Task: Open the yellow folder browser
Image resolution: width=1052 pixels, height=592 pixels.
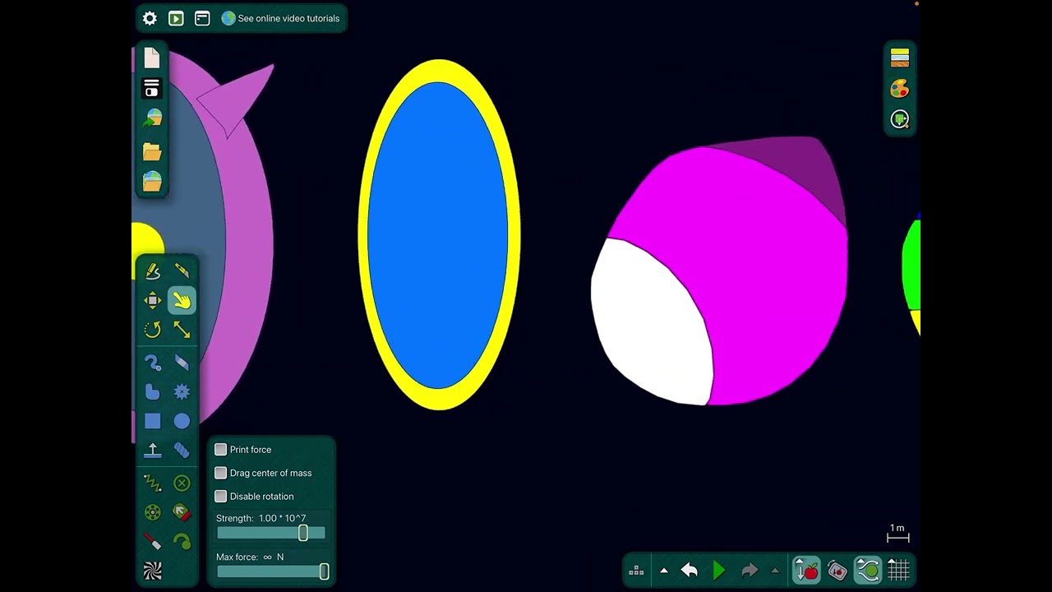Action: (x=152, y=151)
